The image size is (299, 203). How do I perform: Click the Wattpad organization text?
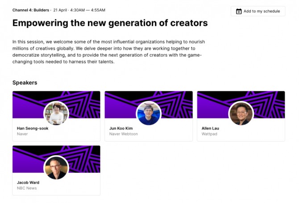click(209, 134)
